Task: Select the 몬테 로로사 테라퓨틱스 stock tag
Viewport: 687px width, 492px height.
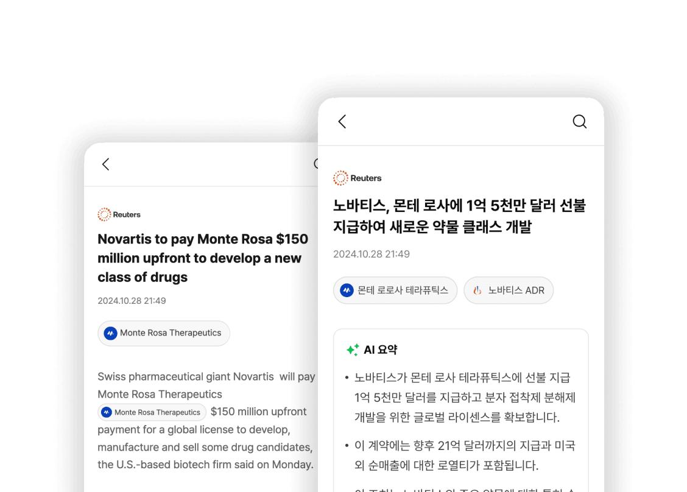Action: click(395, 290)
